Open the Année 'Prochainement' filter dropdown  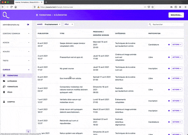pos(52,24)
